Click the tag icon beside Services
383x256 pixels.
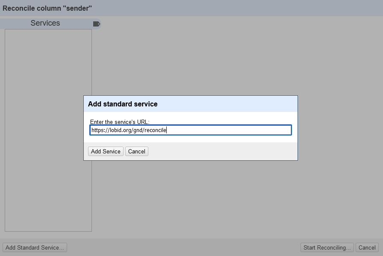pyautogui.click(x=97, y=24)
